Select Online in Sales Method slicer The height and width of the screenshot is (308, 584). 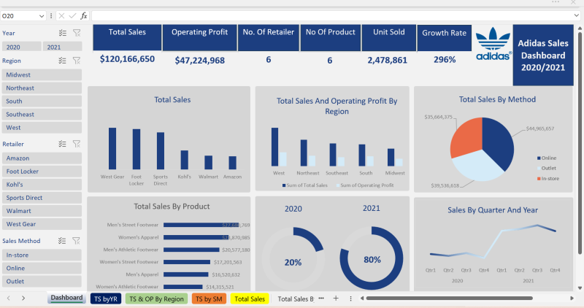click(x=42, y=268)
